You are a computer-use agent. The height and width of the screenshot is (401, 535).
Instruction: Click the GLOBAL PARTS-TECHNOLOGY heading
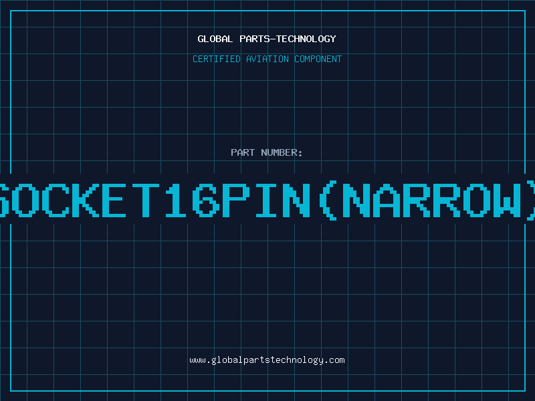[267, 39]
